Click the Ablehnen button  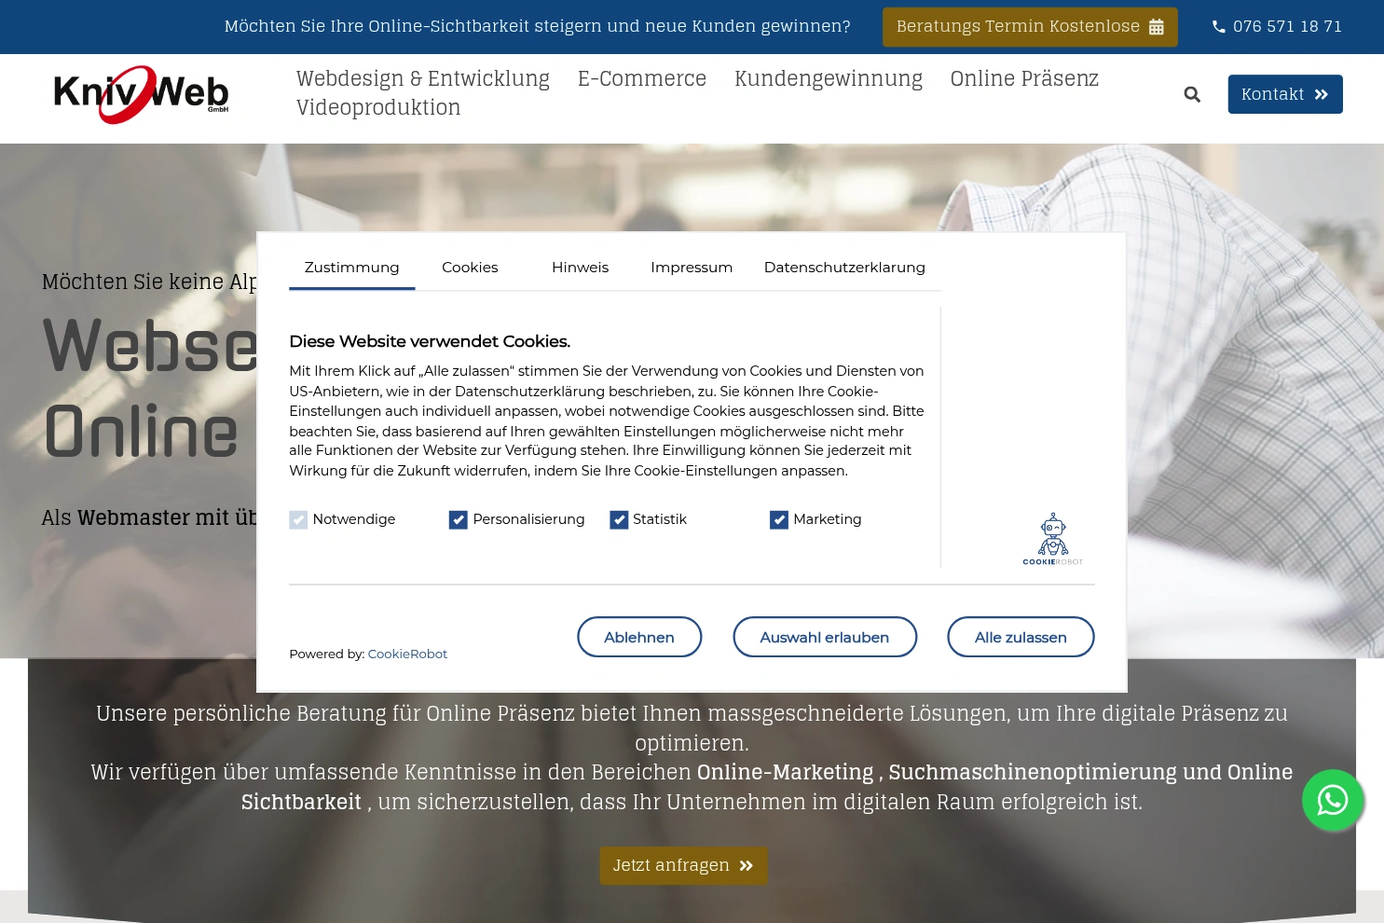pos(639,637)
